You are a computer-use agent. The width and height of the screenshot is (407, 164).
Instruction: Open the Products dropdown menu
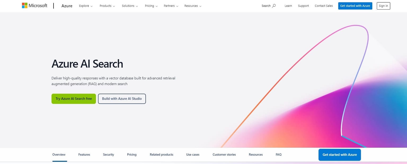pyautogui.click(x=107, y=6)
